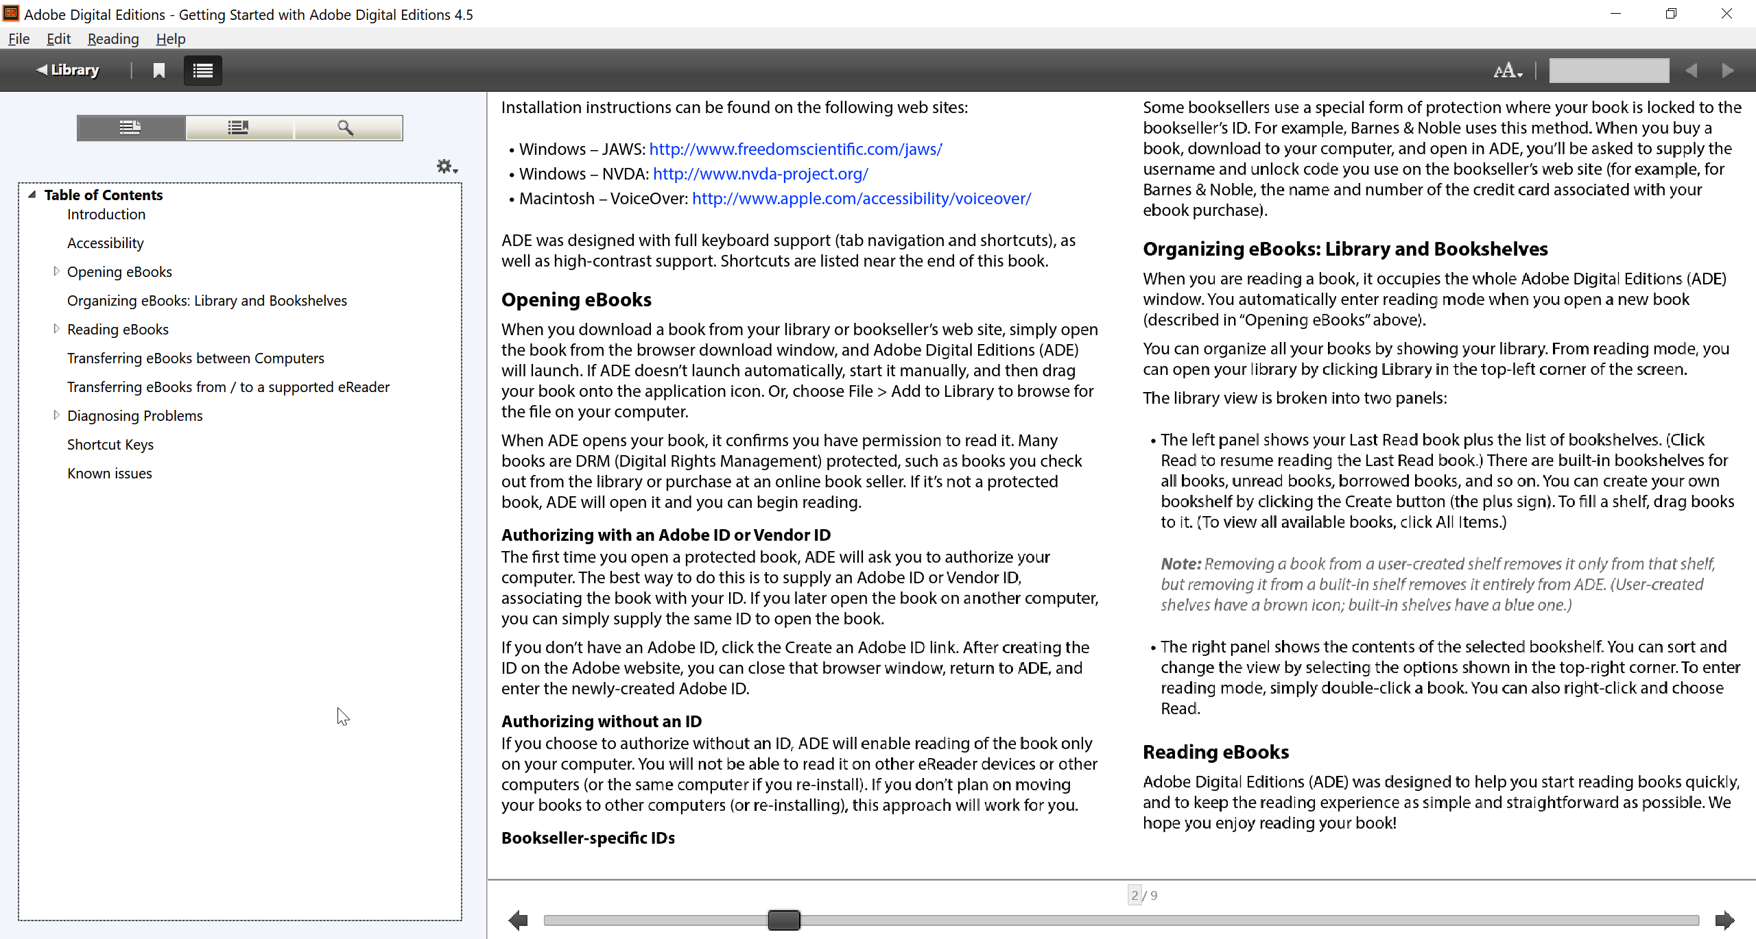Expand Diagnosing Problems section

click(x=56, y=415)
